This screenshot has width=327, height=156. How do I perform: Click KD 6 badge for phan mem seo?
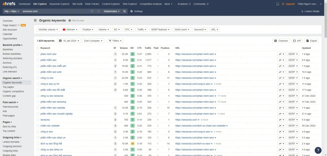tap(132, 54)
